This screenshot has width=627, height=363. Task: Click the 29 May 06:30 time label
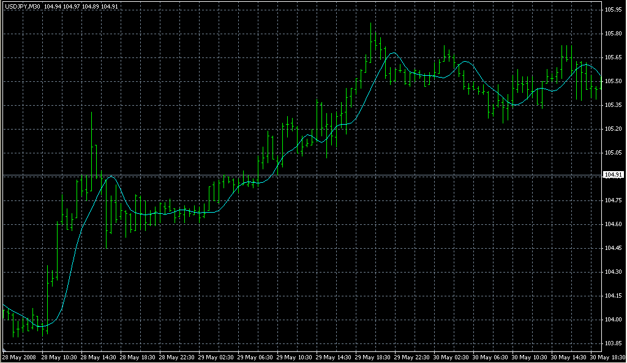(x=255, y=358)
